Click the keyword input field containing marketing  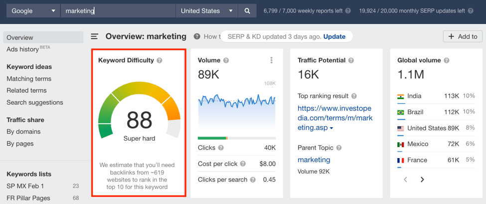point(118,11)
